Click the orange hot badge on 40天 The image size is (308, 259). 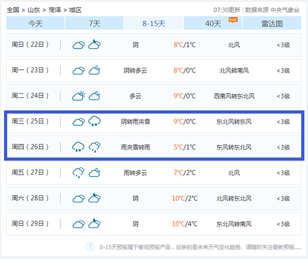point(233,20)
